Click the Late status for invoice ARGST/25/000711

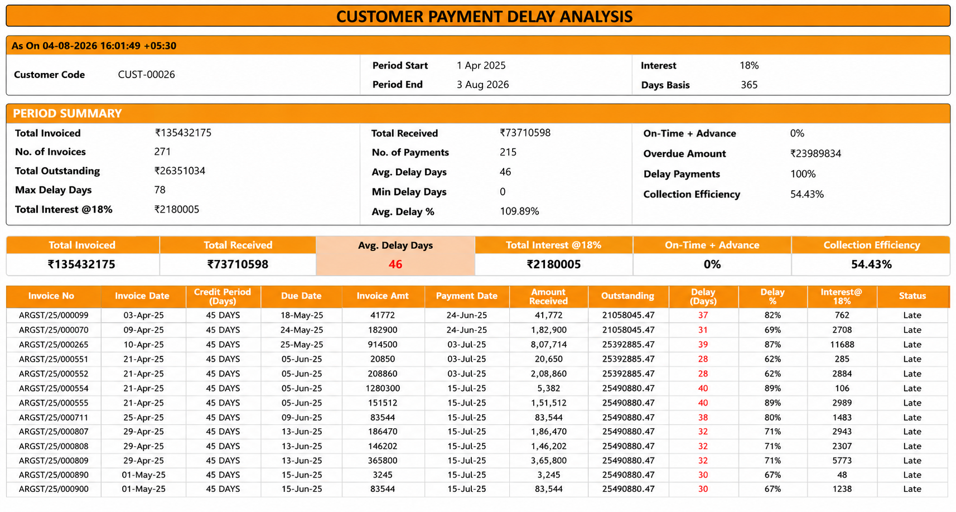point(912,417)
